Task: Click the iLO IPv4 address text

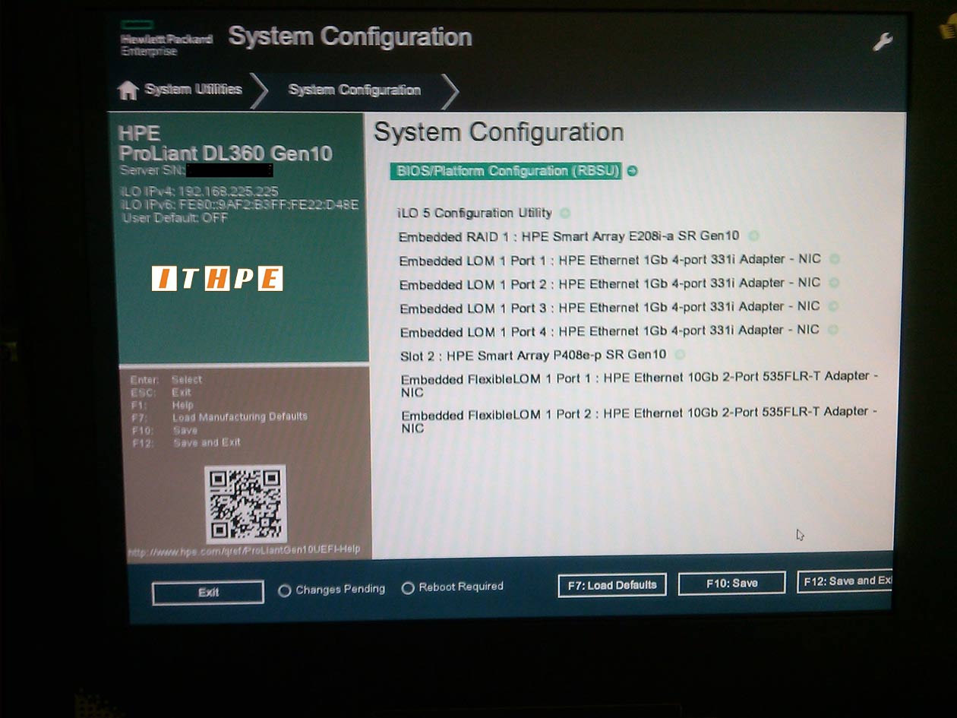Action: (x=199, y=191)
